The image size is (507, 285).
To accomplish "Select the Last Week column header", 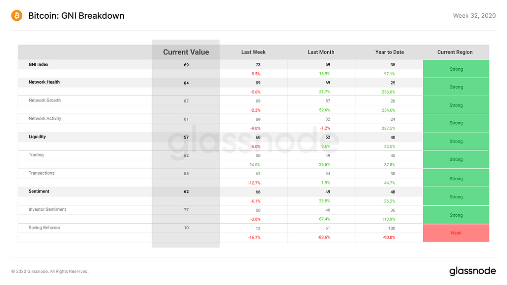I will coord(253,52).
